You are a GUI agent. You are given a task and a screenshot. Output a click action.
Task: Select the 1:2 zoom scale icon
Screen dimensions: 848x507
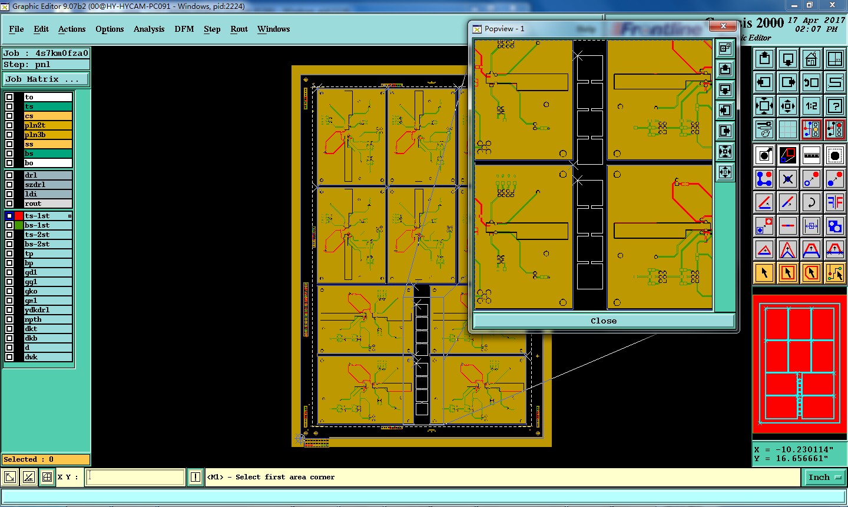point(811,106)
